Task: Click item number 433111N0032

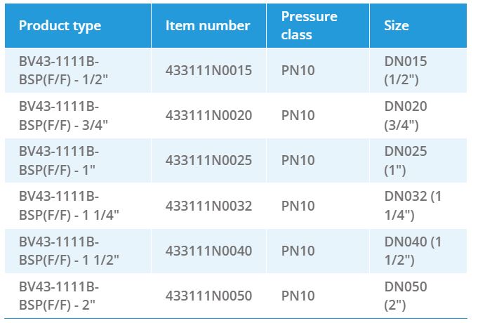Action: [x=208, y=206]
